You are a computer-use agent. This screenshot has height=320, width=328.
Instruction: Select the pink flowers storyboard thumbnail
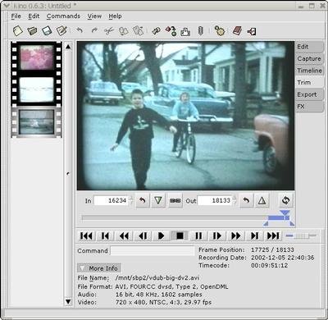(36, 57)
